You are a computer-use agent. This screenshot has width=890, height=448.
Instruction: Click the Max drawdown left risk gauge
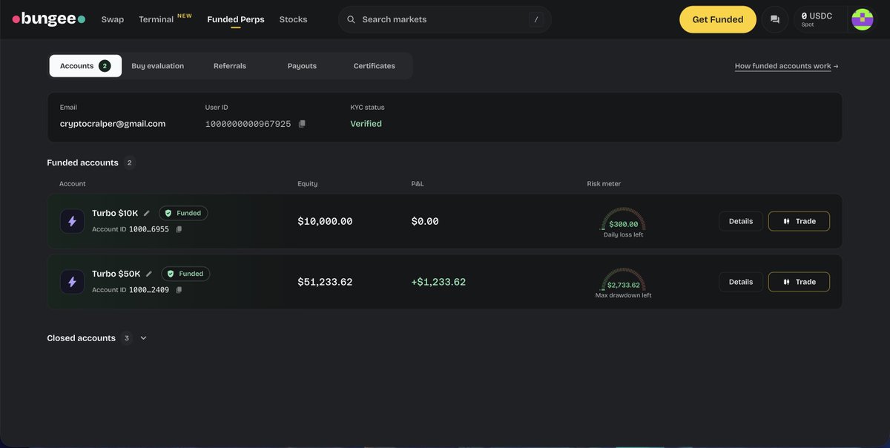623,283
